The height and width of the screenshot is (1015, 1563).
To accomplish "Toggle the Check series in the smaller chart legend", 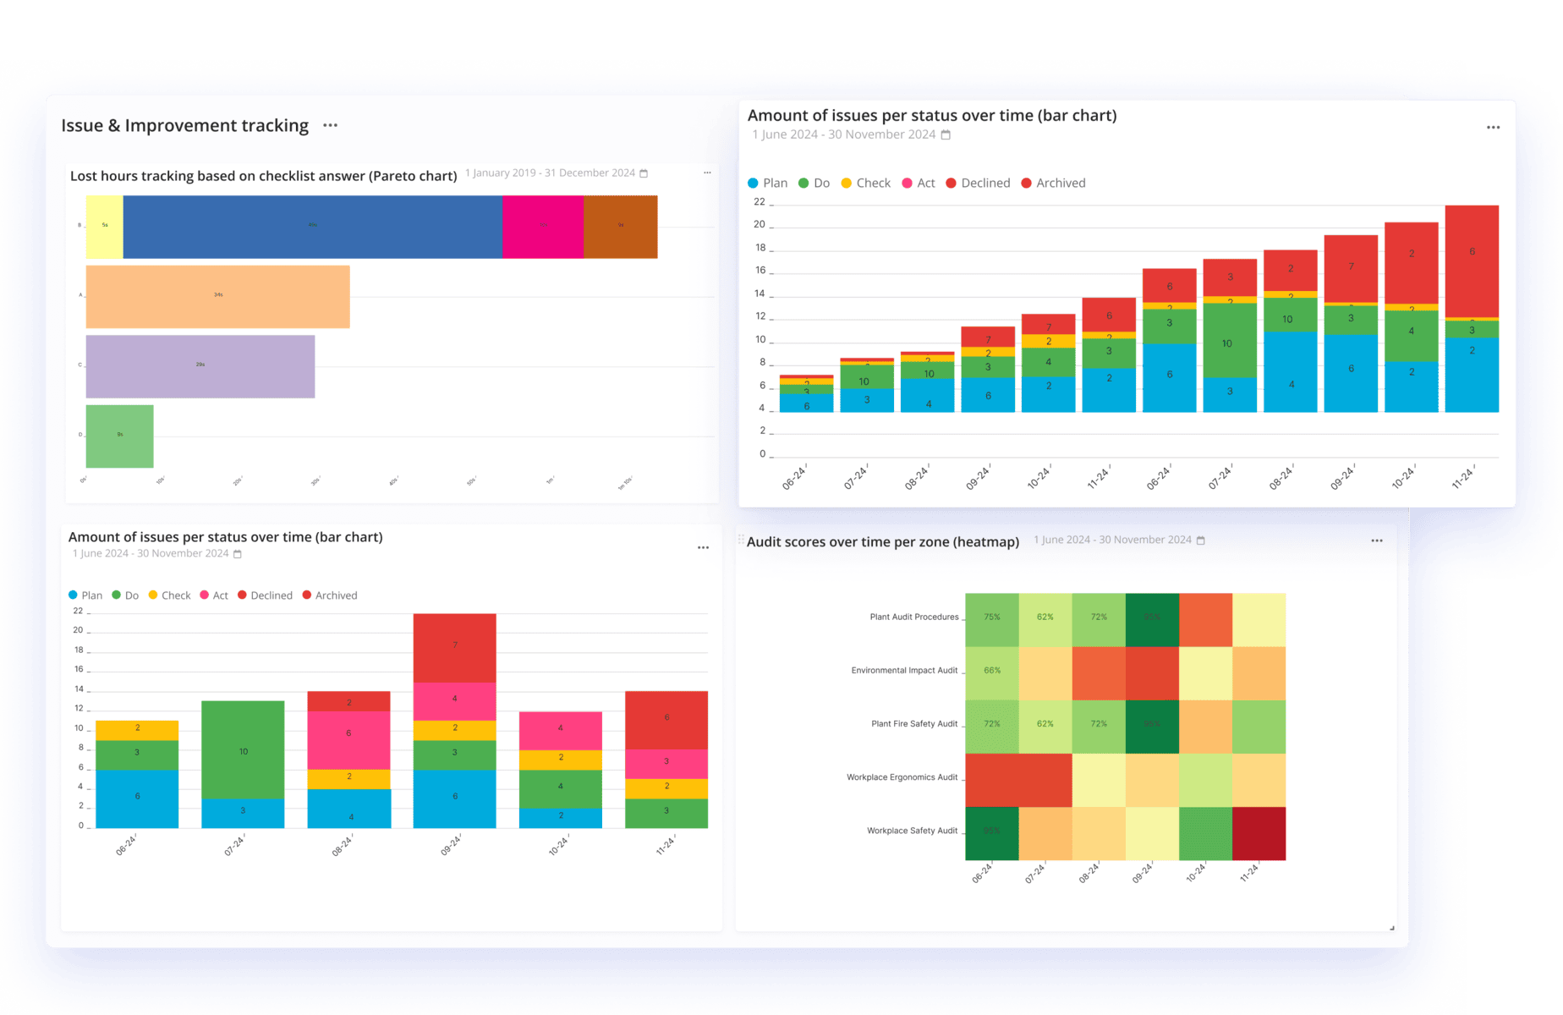I will (x=169, y=595).
